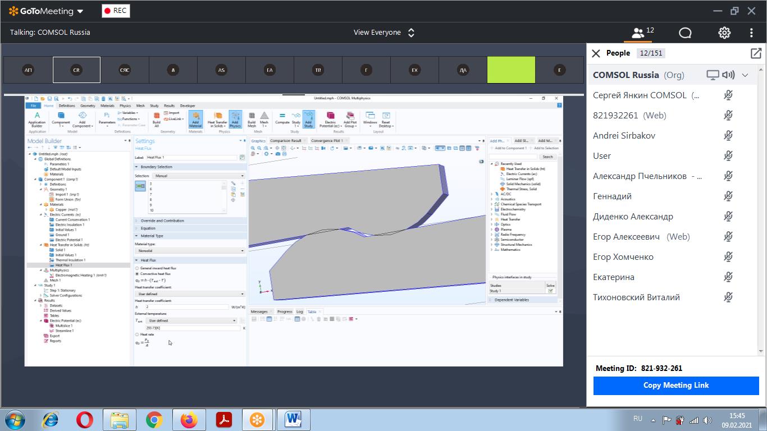Click the Add Material ribbon icon
Image resolution: width=767 pixels, height=431 pixels.
(x=195, y=119)
